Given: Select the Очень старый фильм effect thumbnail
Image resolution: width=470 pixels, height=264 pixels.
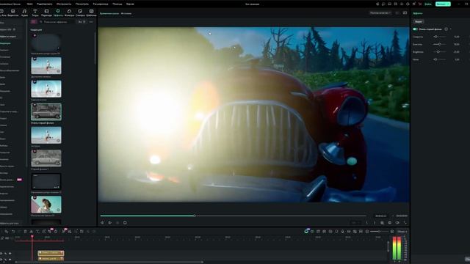Looking at the screenshot, I should 46,111.
